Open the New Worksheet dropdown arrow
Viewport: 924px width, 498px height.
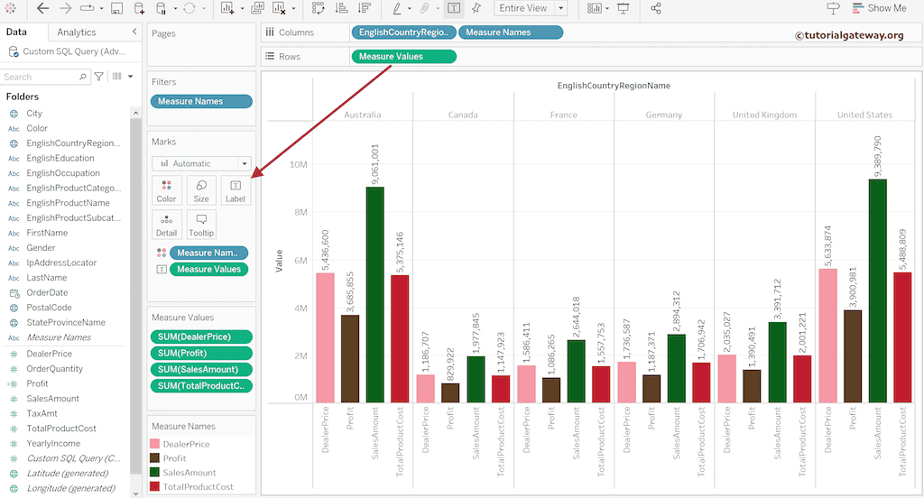242,9
